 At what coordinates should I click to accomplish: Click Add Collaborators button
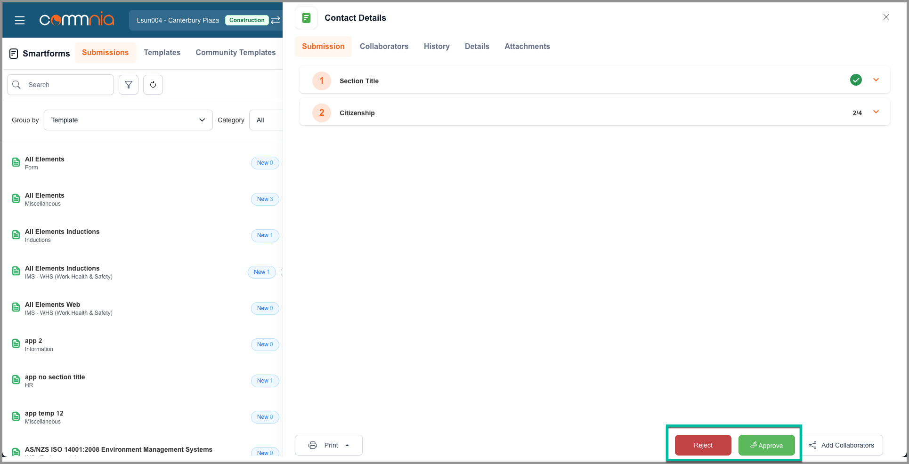tap(843, 445)
